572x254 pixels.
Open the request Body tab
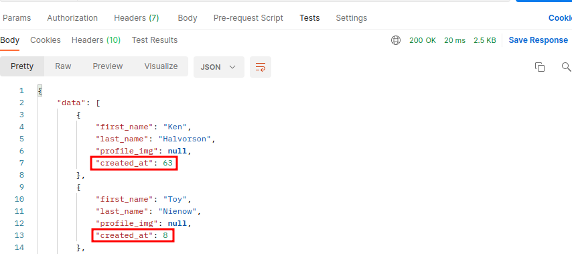[x=188, y=18]
